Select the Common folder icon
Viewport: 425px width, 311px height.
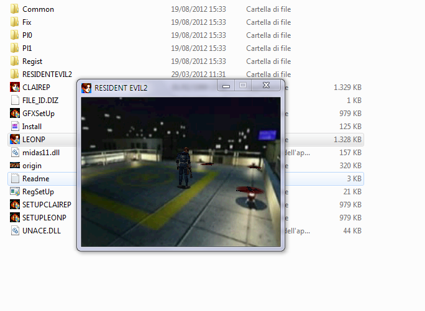(x=15, y=9)
